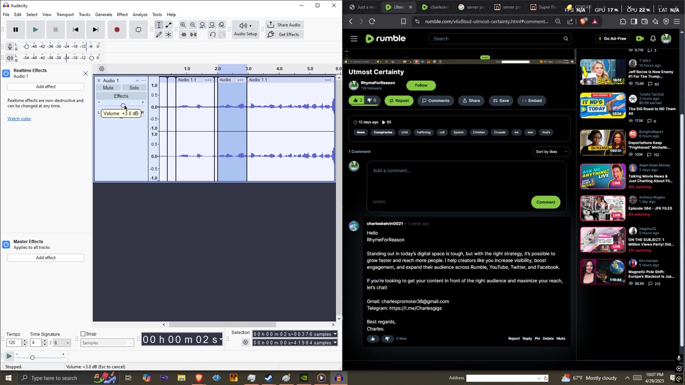Click the playback meter speaker icon
Image resolution: width=685 pixels, height=385 pixels.
pos(10,58)
